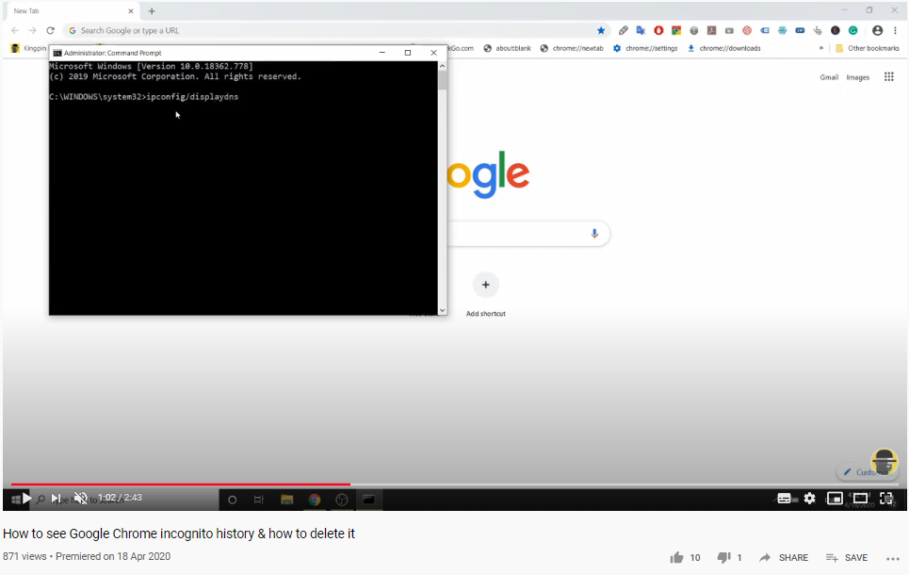Open File Explorer from the taskbar
Screen dimensions: 909x575
coord(286,500)
